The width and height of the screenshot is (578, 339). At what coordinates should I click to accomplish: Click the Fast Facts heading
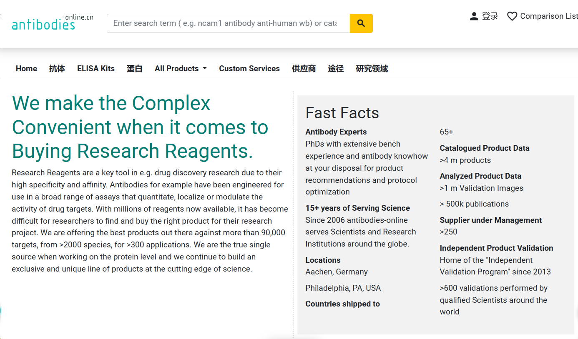click(x=342, y=113)
